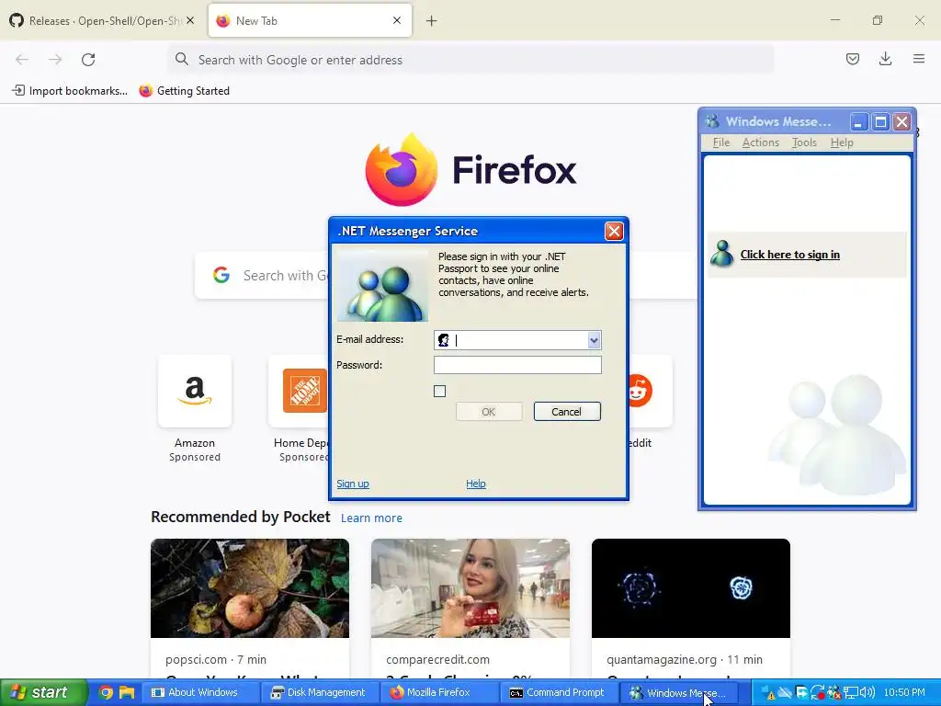Click the Windows Messenger title bar icon
This screenshot has width=941, height=706.
(712, 121)
